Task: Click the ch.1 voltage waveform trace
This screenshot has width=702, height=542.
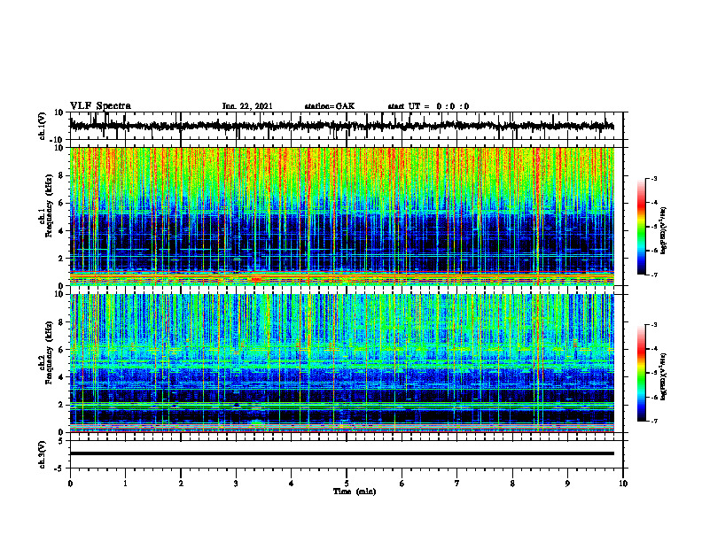Action: pos(341,126)
